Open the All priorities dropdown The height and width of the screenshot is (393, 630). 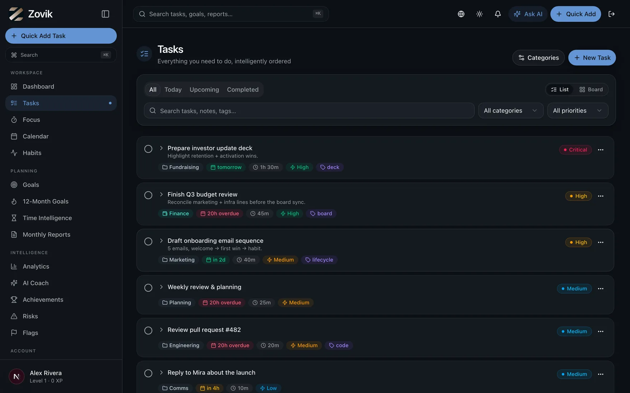pyautogui.click(x=577, y=111)
